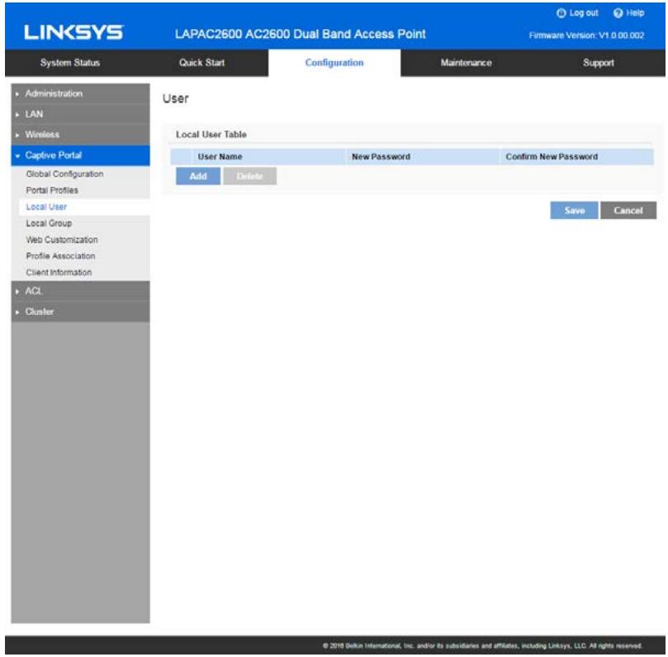This screenshot has width=668, height=657.
Task: Open Profile Association page
Action: pos(60,256)
